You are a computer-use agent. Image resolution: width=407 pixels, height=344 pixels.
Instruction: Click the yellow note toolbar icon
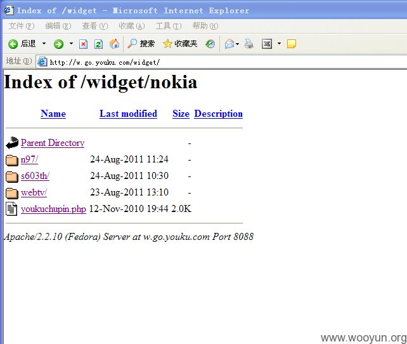click(x=292, y=44)
